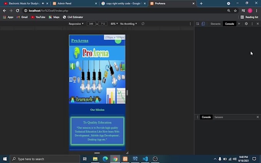This screenshot has height=163, width=261.
Task: Open the 80% zoom dropdown
Action: 114,24
